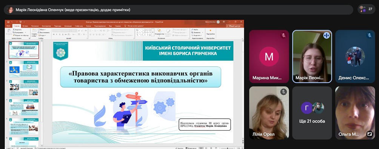The height and width of the screenshot is (149, 379).
Task: Open the Конструктор ribbon tab
Action: (x=46, y=26)
